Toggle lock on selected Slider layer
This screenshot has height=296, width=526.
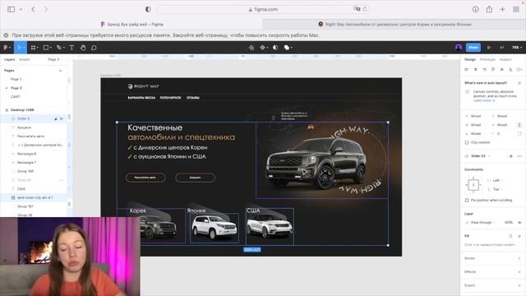pyautogui.click(x=56, y=118)
